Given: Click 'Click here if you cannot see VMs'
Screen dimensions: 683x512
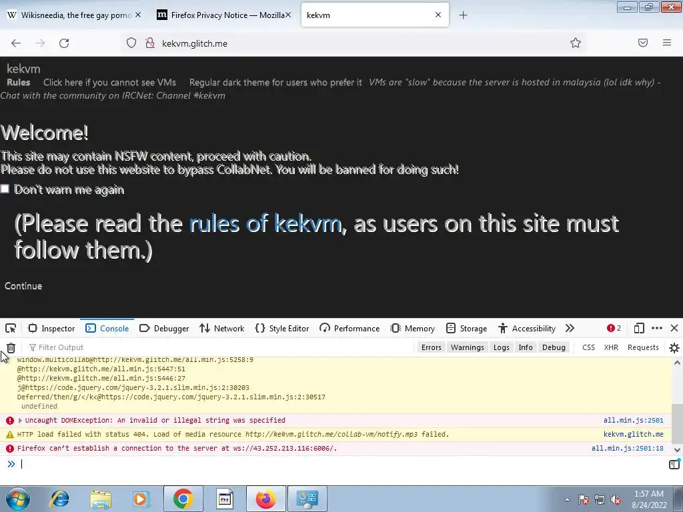Looking at the screenshot, I should tap(110, 82).
